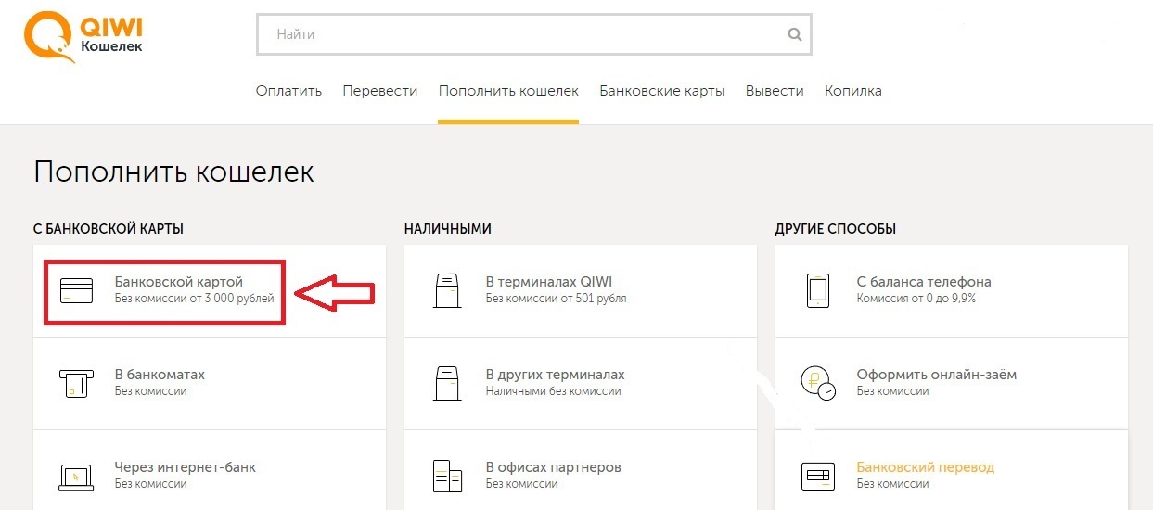Click the bank card icon beside Банковской картой

coord(76,290)
